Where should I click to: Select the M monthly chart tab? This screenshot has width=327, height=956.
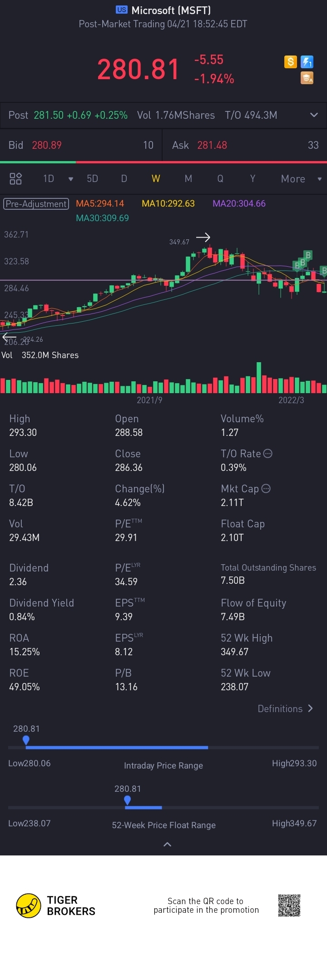tap(188, 178)
